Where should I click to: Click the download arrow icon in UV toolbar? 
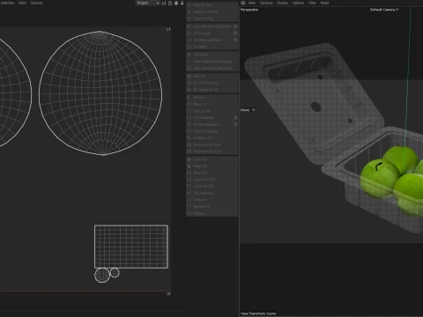pyautogui.click(x=182, y=3)
